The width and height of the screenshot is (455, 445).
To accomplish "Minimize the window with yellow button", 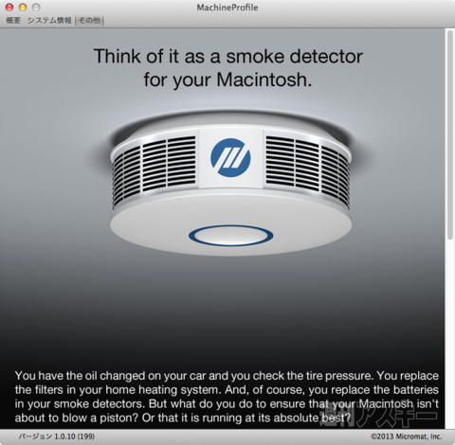I will click(x=23, y=7).
